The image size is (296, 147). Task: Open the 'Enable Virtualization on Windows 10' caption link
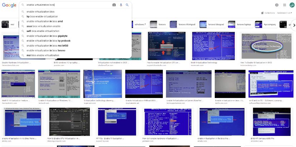tap(55, 101)
